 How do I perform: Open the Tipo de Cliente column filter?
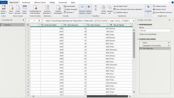(131, 25)
